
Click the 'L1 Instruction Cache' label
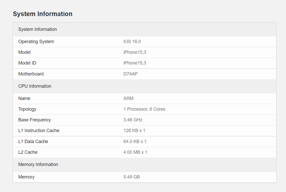click(x=39, y=131)
